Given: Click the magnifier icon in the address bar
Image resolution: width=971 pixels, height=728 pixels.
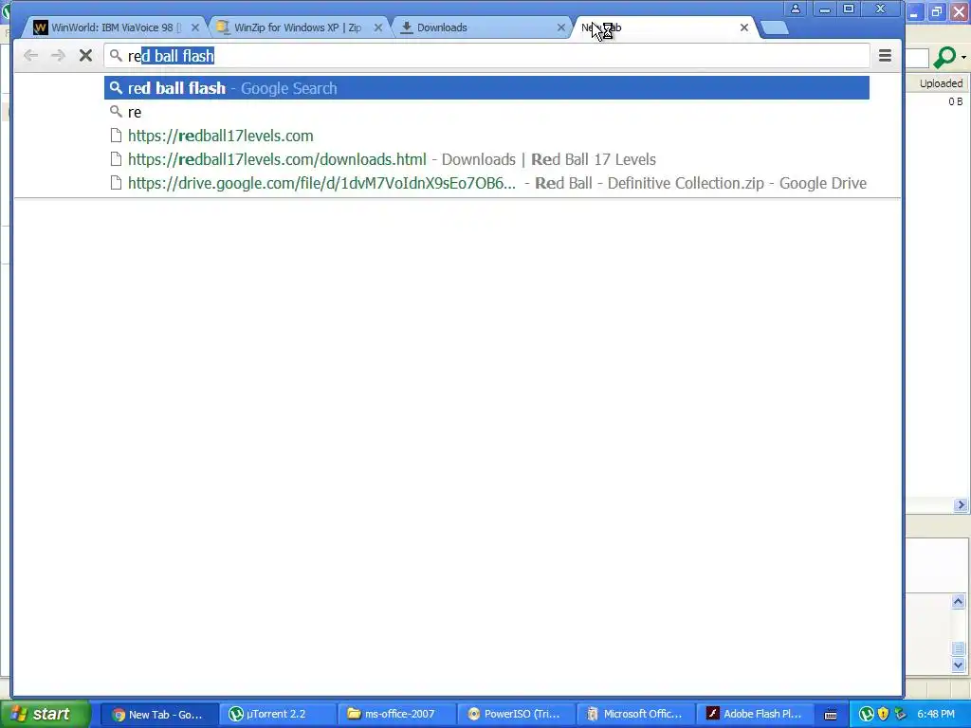Looking at the screenshot, I should (x=115, y=56).
